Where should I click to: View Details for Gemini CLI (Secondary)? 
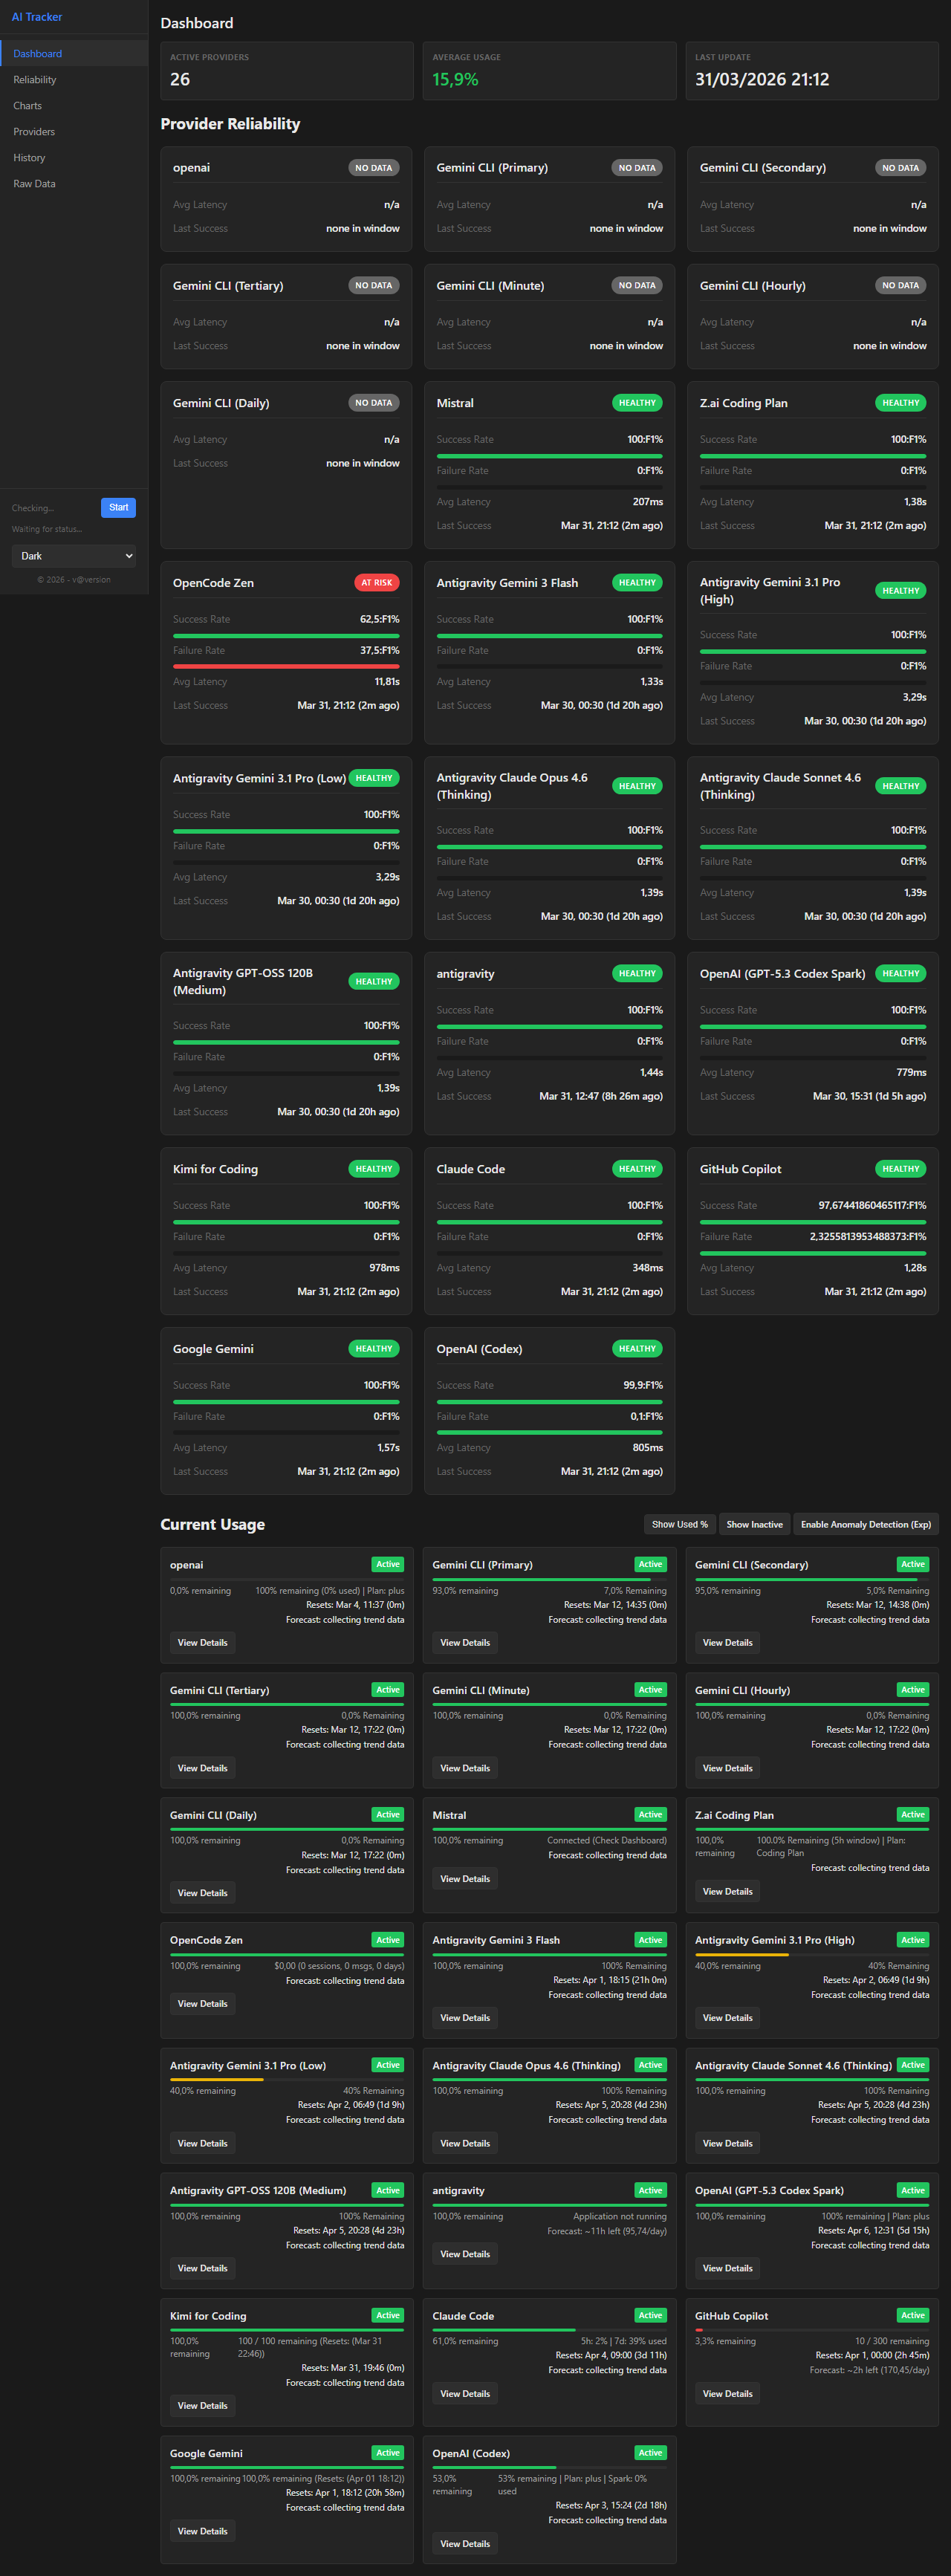(728, 1642)
